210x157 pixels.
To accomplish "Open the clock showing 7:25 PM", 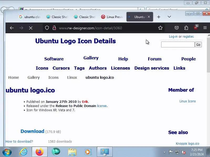I will [x=197, y=152].
